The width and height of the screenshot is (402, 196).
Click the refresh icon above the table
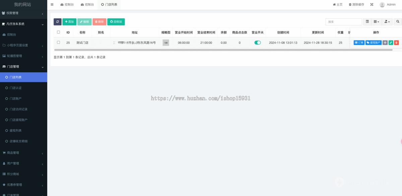click(x=57, y=21)
